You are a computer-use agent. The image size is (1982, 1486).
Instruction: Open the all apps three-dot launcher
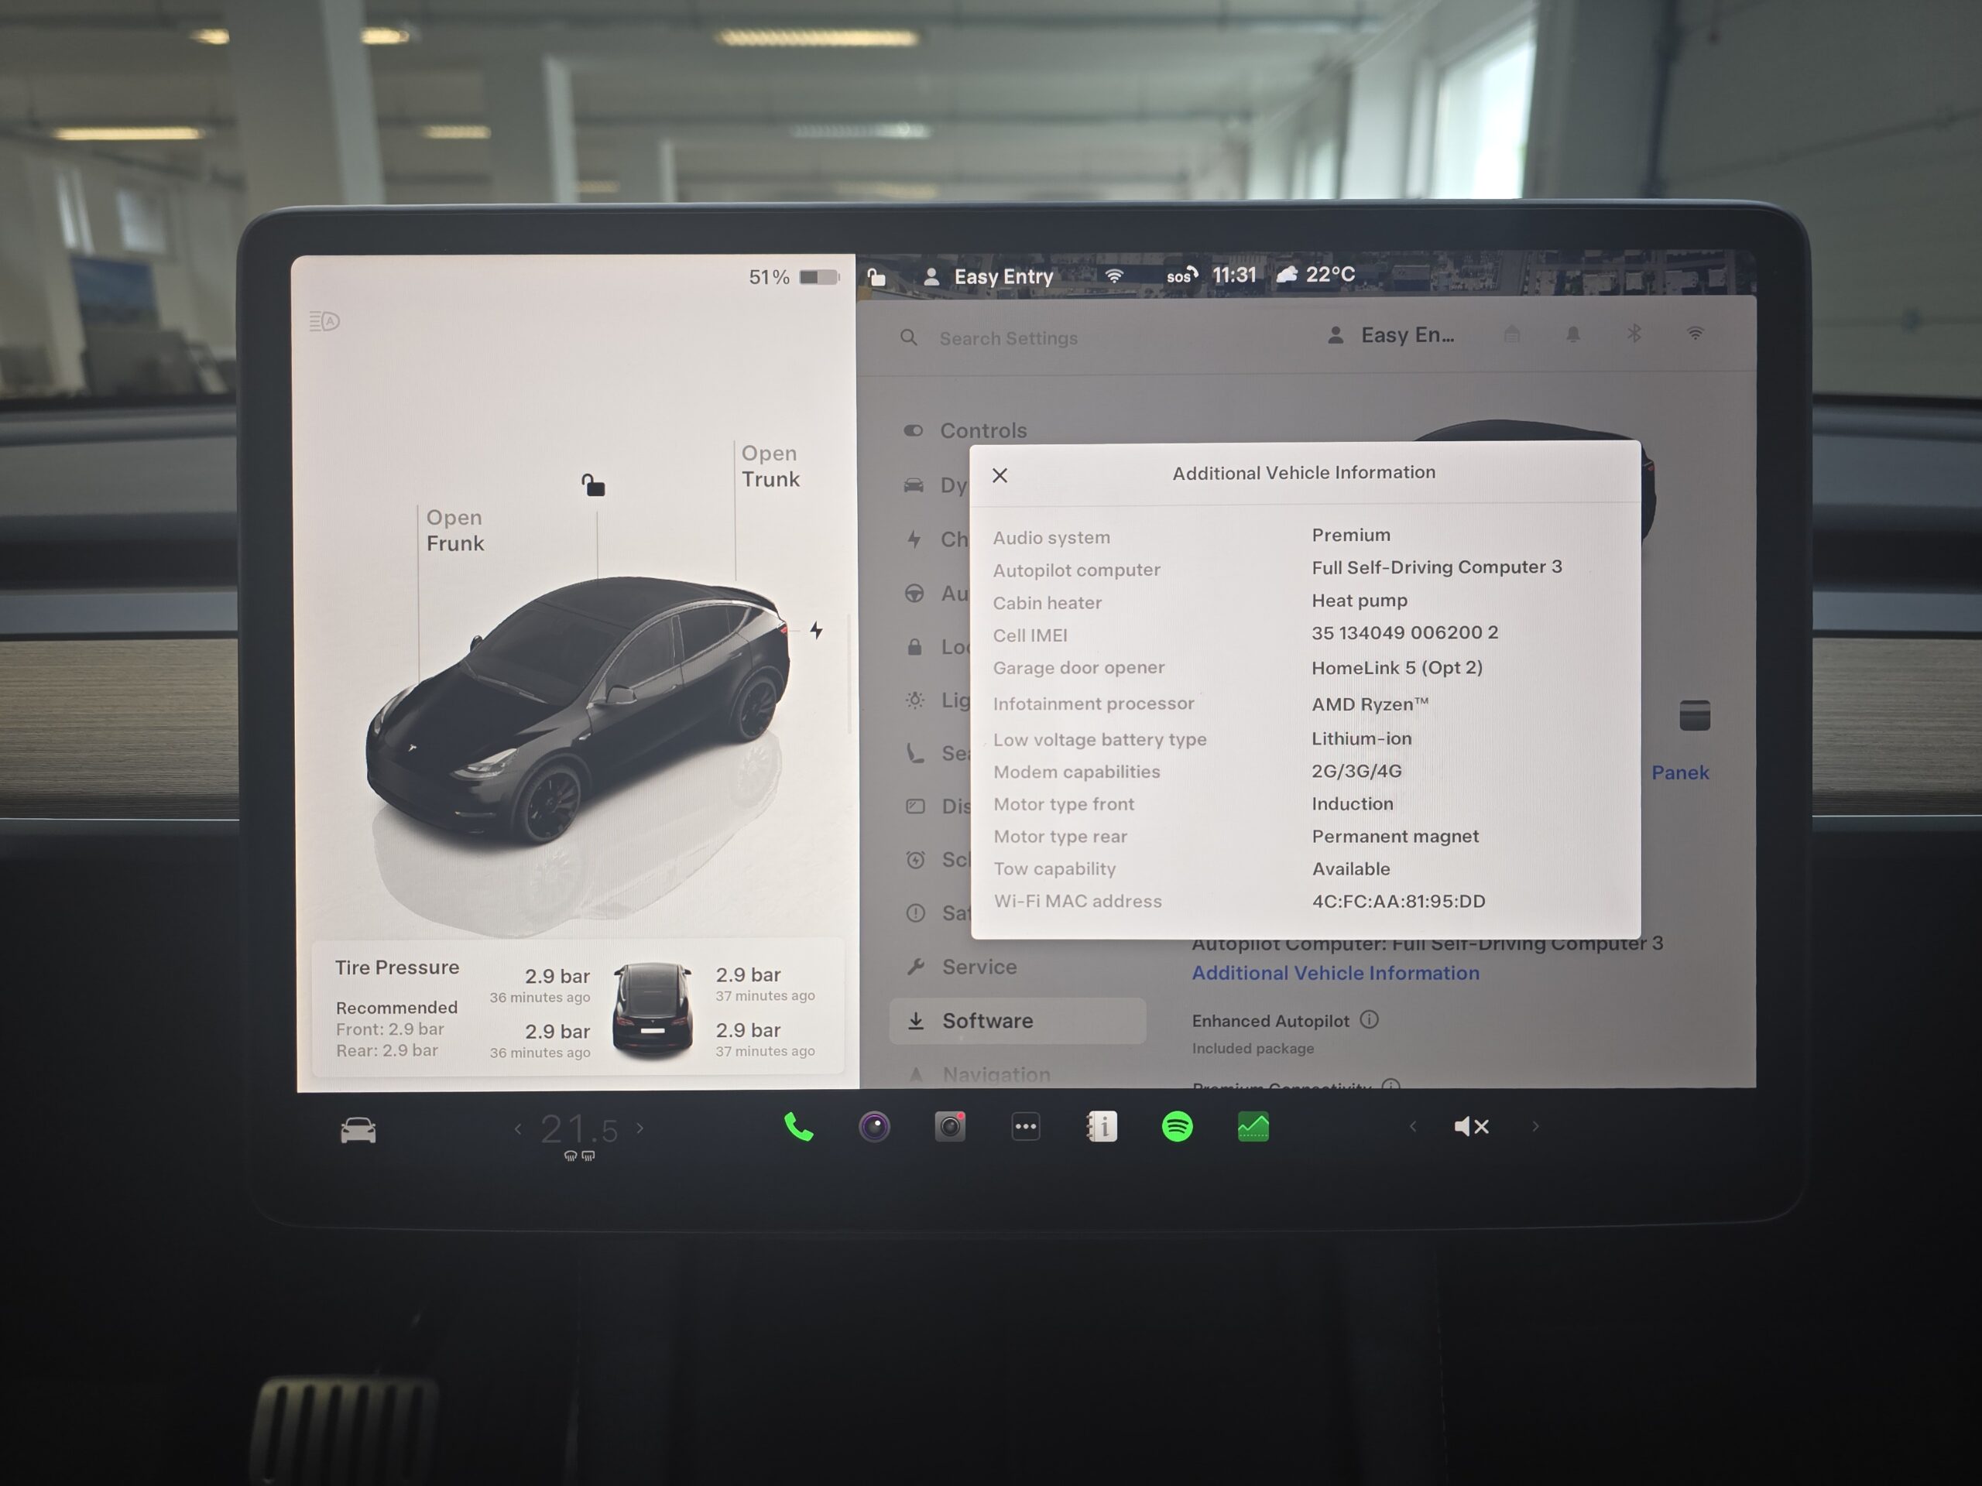(x=1026, y=1127)
